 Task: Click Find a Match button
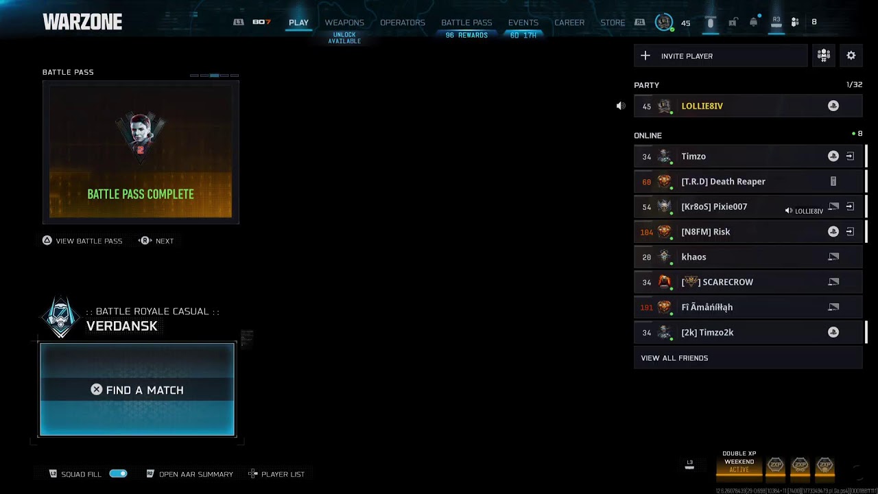tap(137, 390)
